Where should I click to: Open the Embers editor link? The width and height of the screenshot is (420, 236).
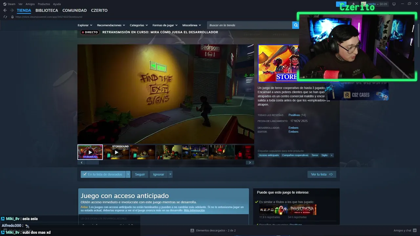[293, 132]
